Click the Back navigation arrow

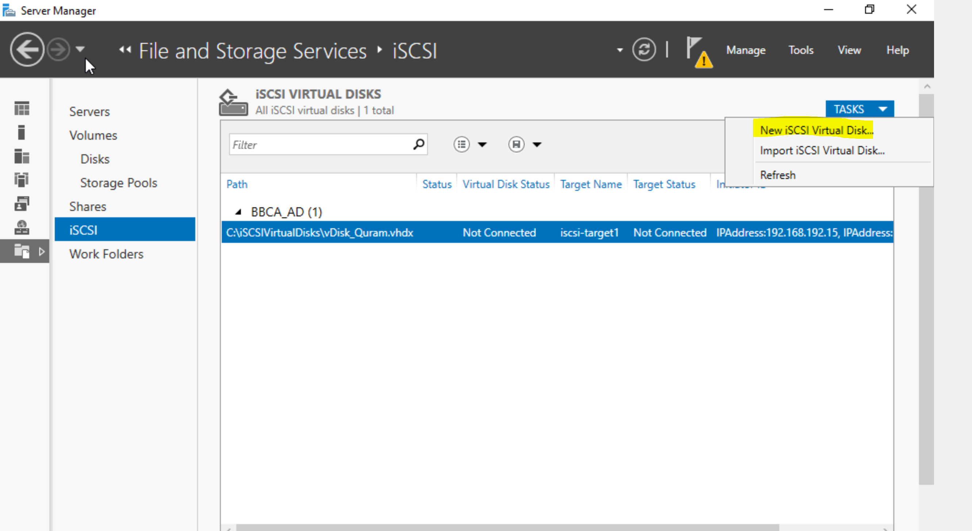[x=27, y=49]
